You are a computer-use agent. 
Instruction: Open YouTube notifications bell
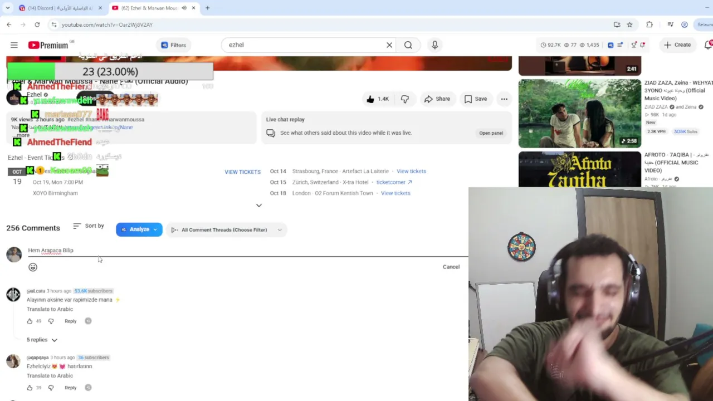point(709,45)
